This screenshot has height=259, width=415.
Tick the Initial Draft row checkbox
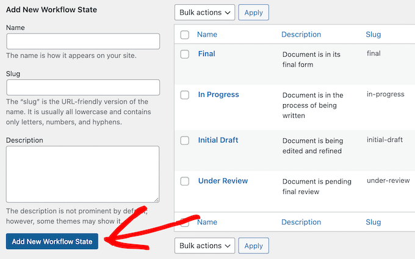[x=185, y=141]
